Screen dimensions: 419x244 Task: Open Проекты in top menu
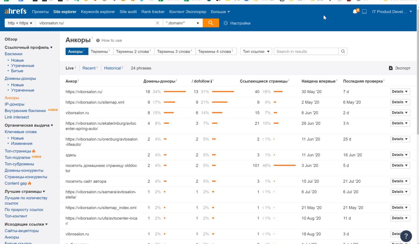click(x=41, y=12)
